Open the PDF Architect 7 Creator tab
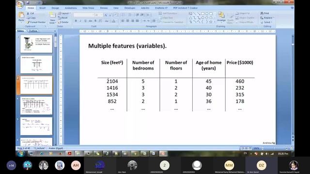The height and width of the screenshot is (174, 310). pyautogui.click(x=185, y=8)
